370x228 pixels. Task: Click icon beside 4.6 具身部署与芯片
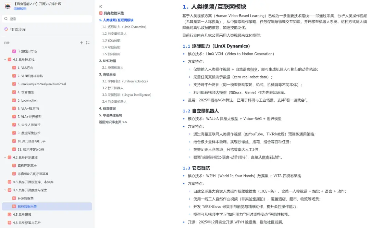tap(10, 223)
